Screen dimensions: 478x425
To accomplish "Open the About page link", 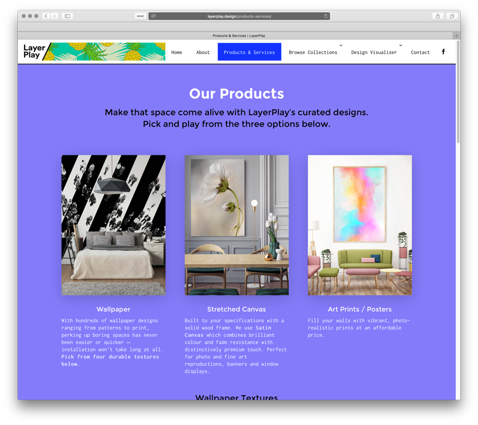I will coord(203,52).
